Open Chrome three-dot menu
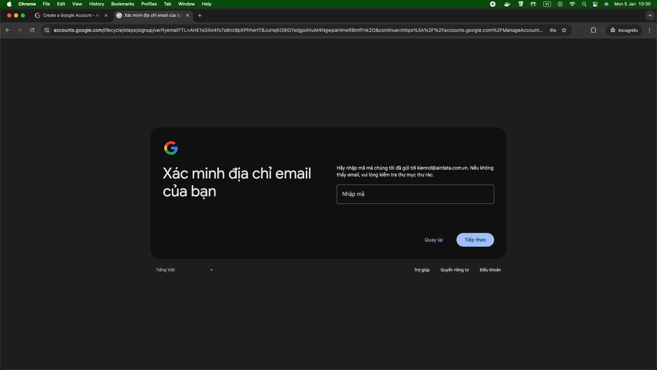The image size is (657, 370). coord(649,30)
